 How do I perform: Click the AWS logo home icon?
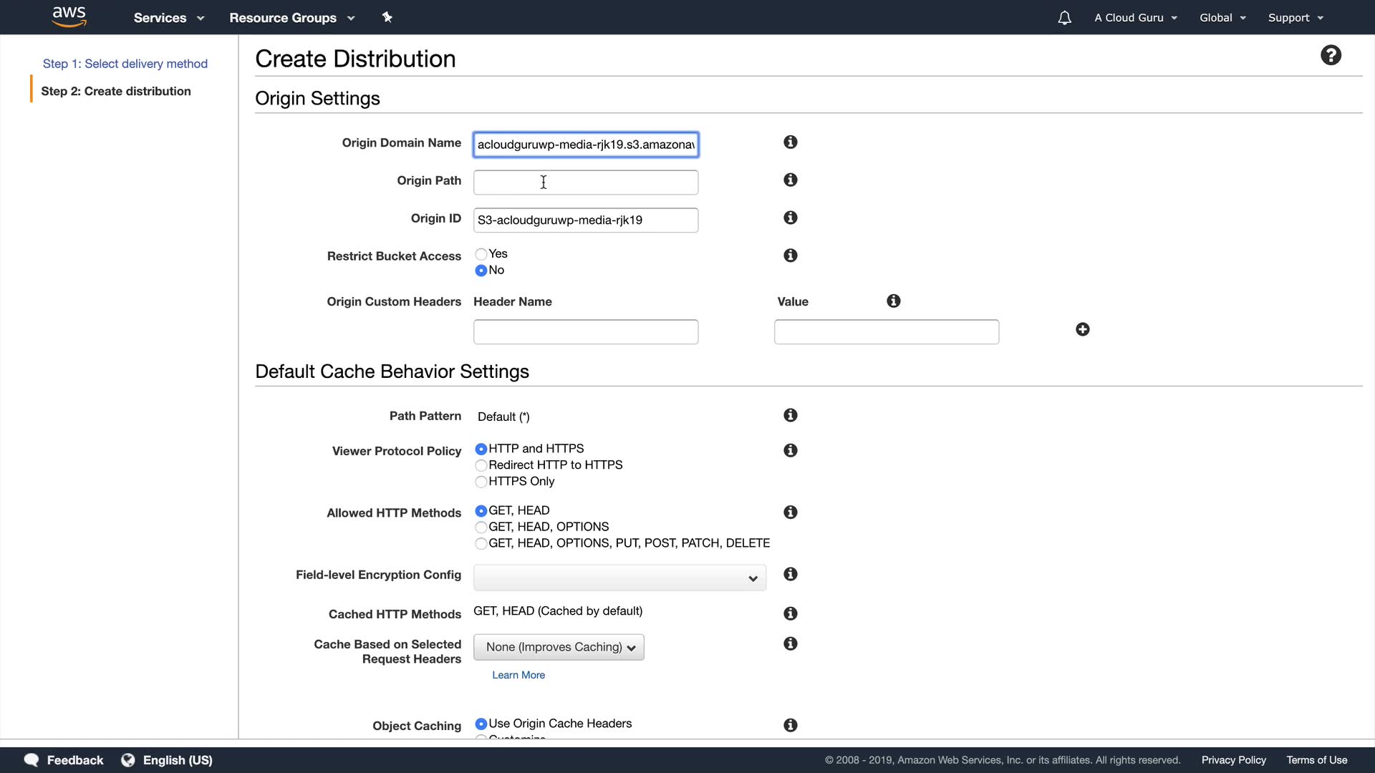[69, 17]
